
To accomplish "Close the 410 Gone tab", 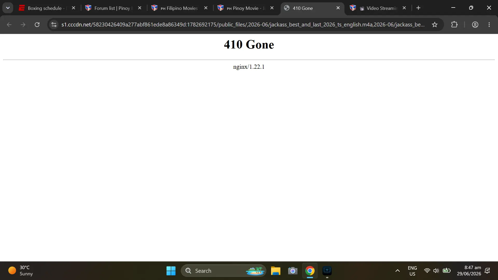I will [x=338, y=8].
